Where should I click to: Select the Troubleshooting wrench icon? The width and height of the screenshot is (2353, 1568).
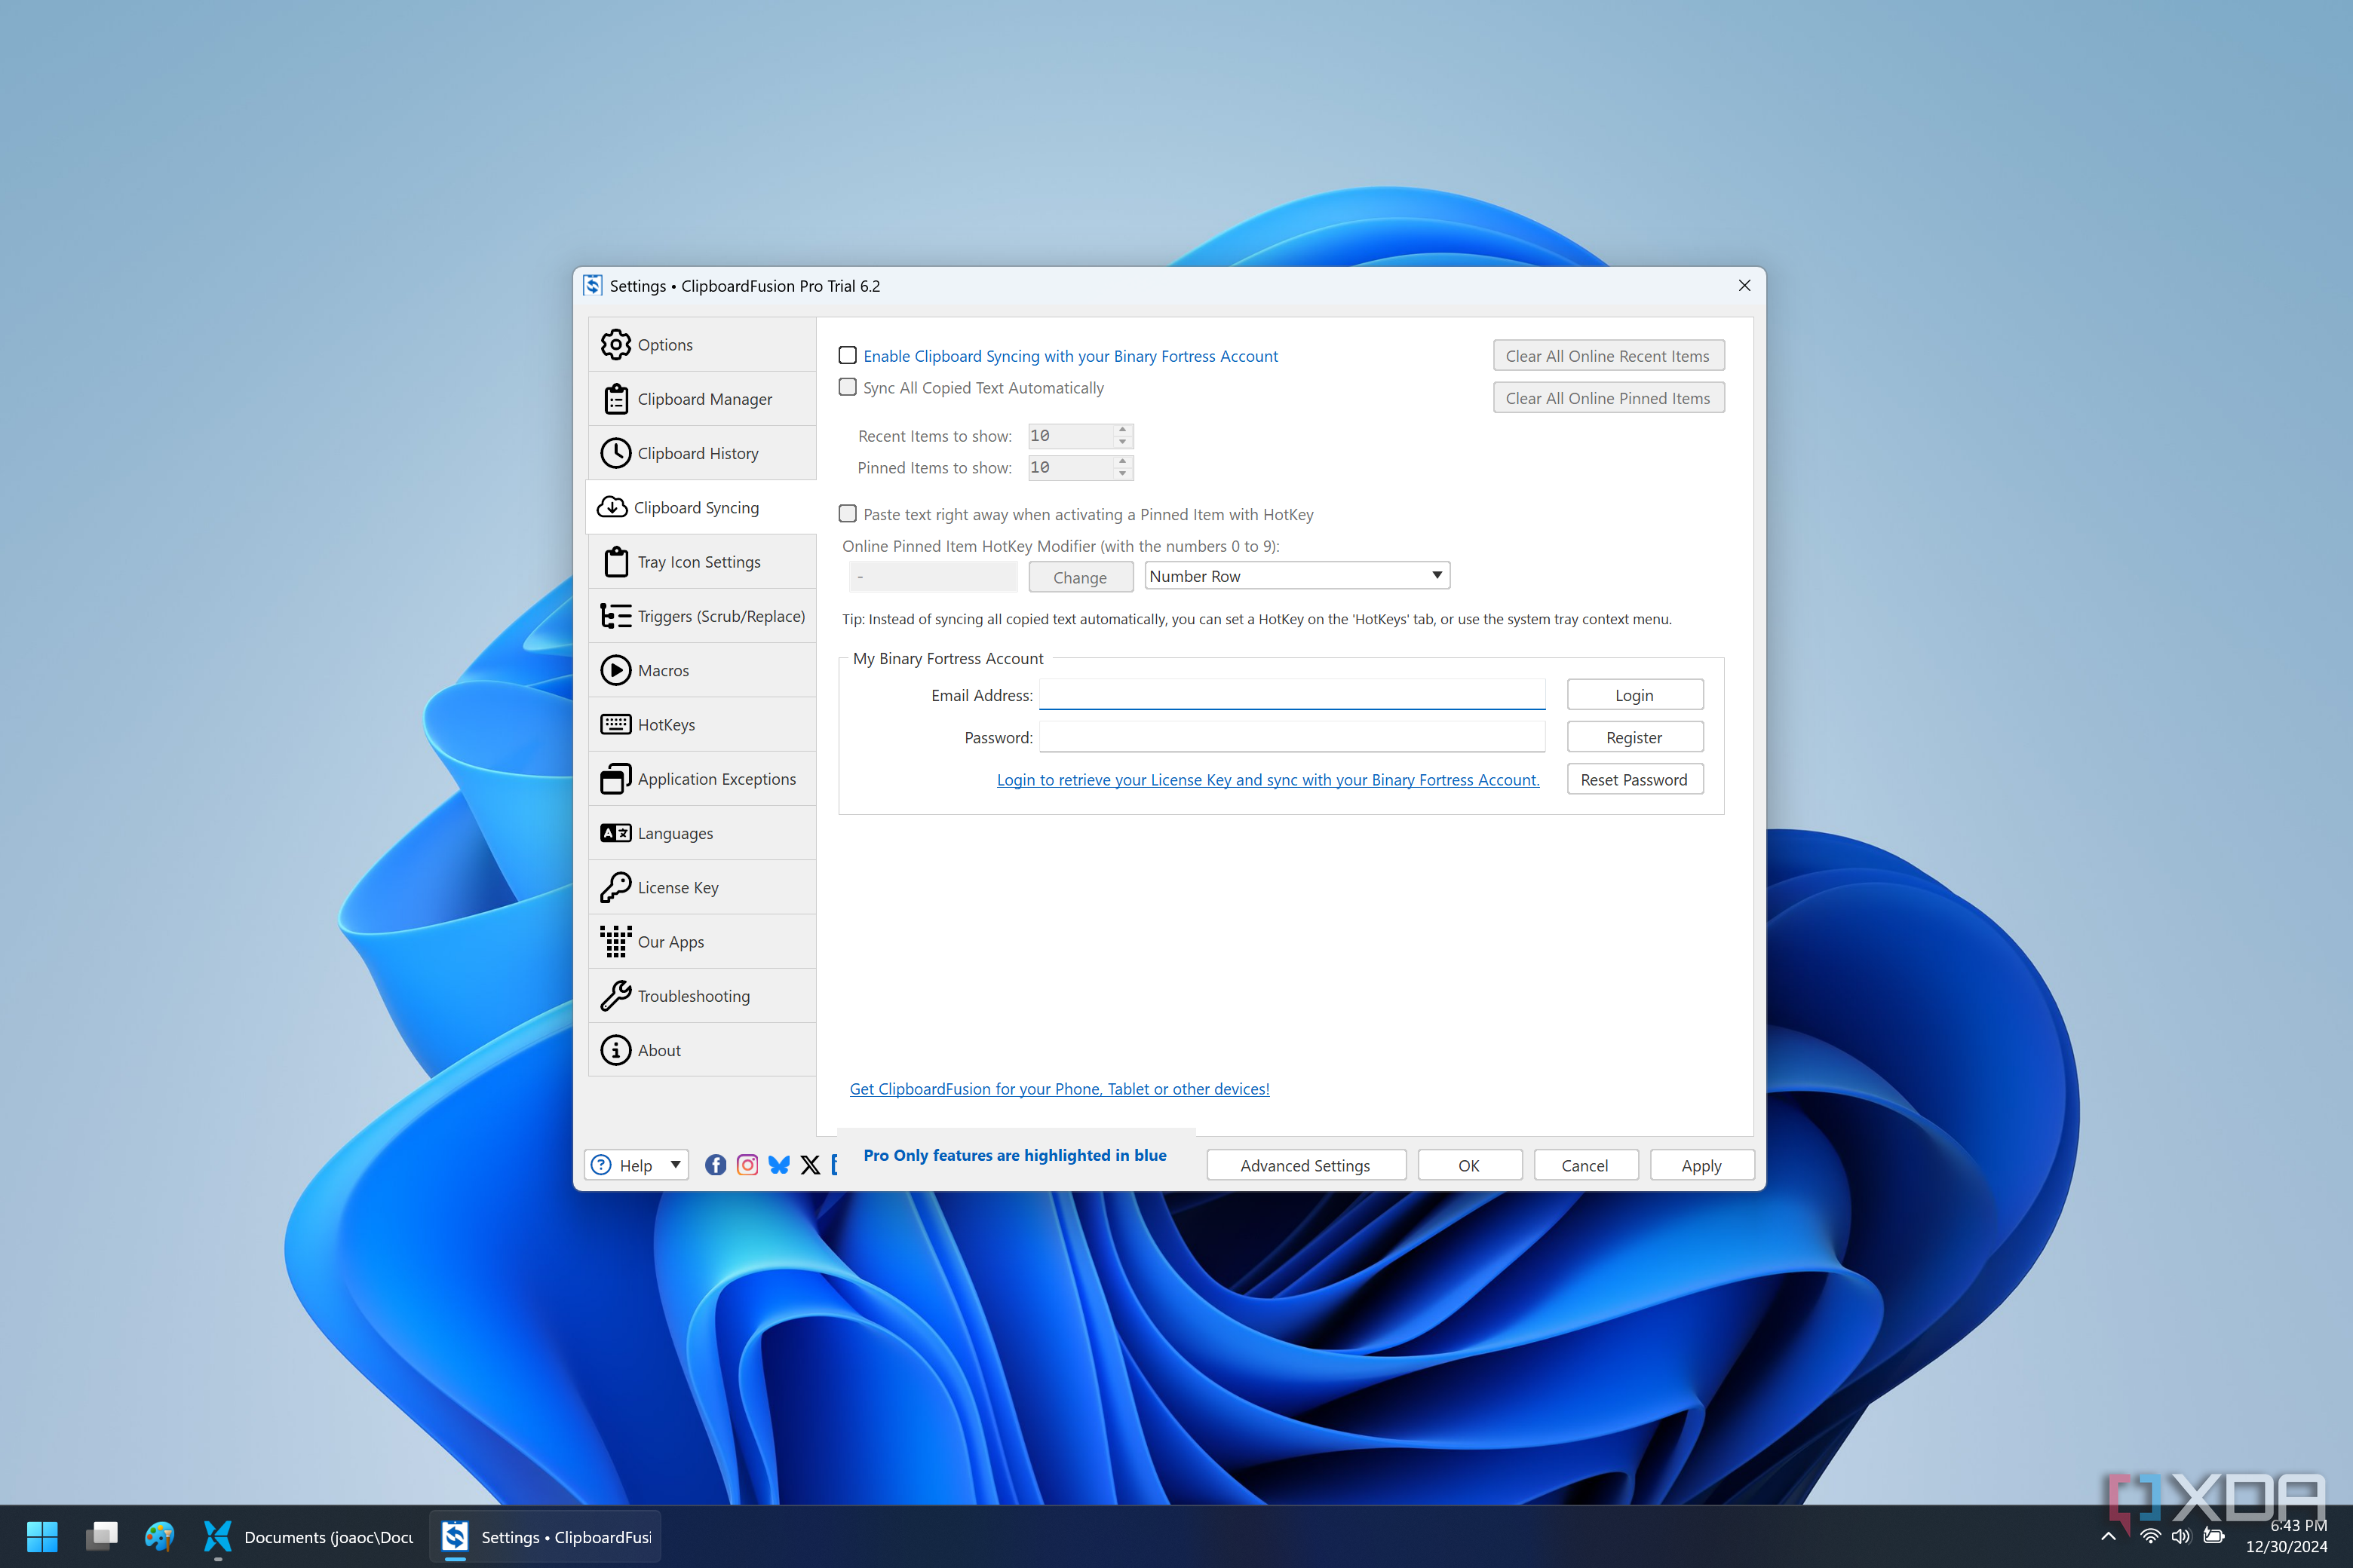coord(615,996)
